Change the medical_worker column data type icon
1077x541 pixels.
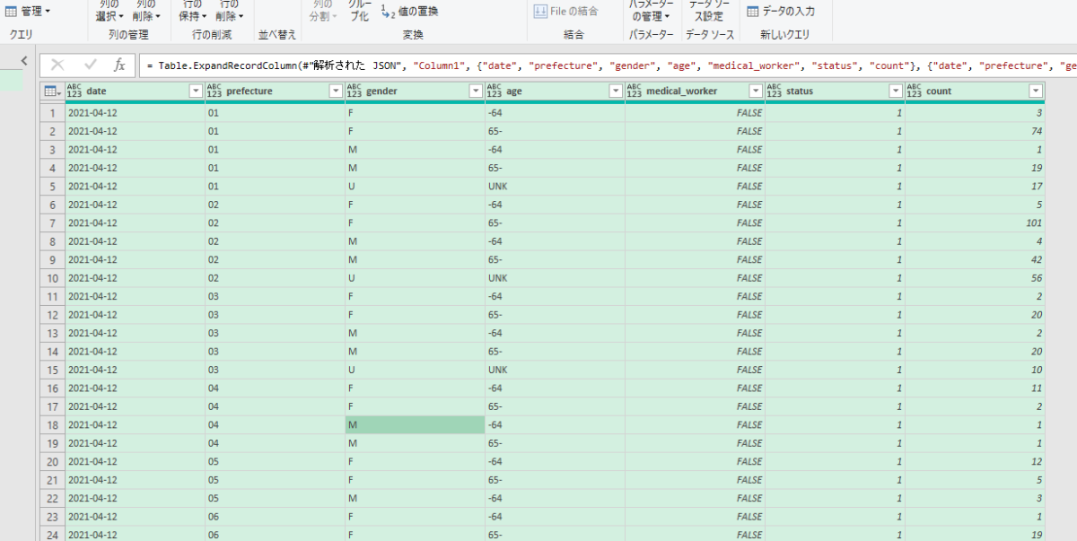634,91
